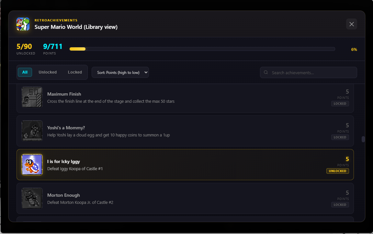Click the 5/90 unlocked counter
The width and height of the screenshot is (373, 234).
coord(24,46)
